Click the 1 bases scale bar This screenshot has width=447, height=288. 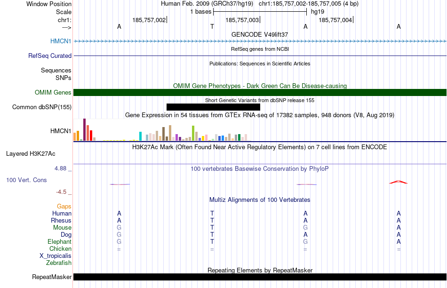260,12
